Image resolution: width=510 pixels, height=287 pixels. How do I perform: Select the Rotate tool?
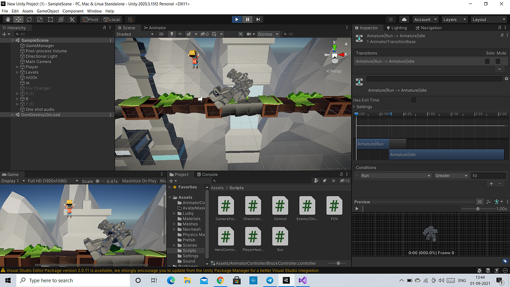[28, 19]
